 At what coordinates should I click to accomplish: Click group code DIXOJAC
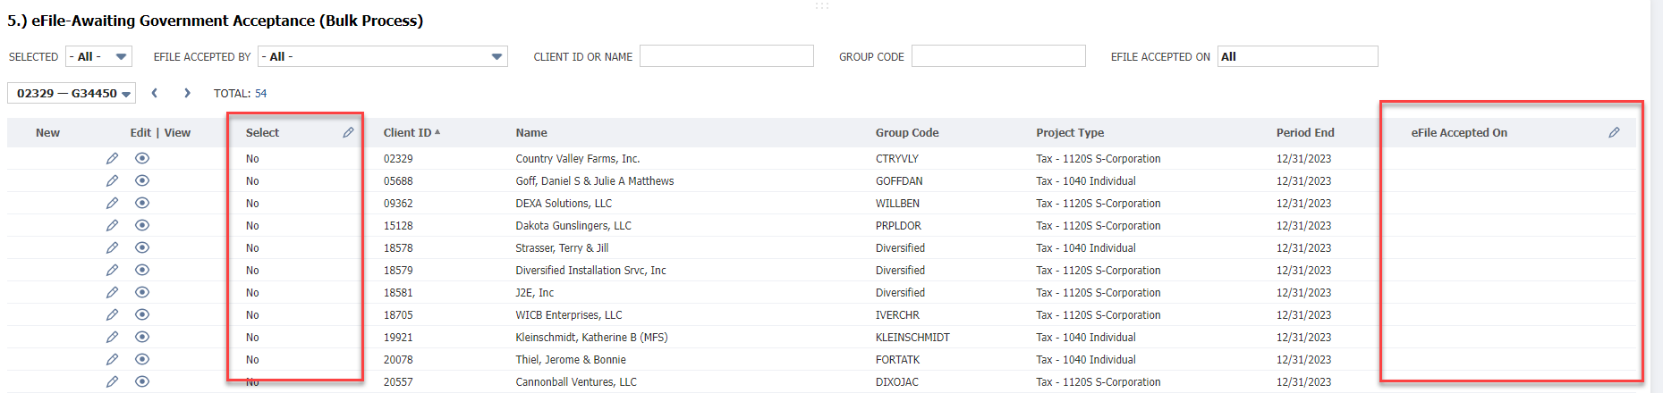tap(896, 381)
